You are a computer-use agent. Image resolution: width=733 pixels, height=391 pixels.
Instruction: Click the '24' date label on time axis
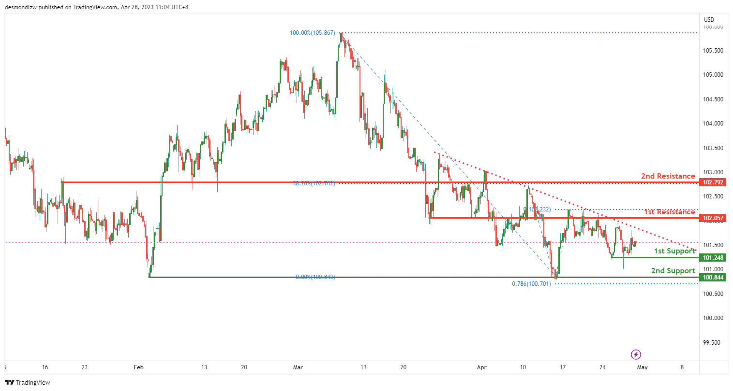pyautogui.click(x=602, y=367)
